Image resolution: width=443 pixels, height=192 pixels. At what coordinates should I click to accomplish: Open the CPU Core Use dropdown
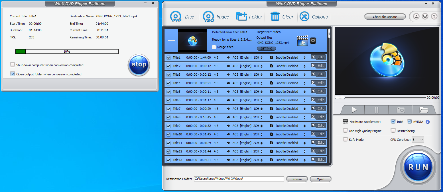click(418, 140)
